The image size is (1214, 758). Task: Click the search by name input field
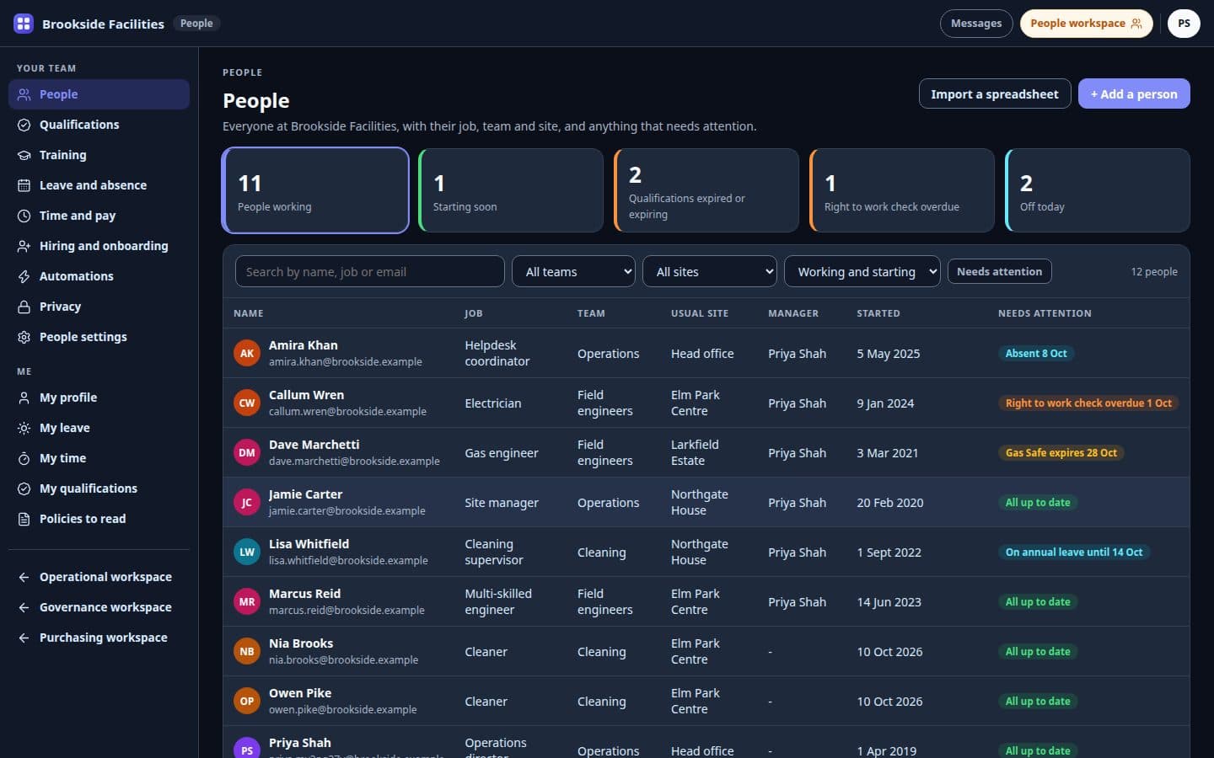[370, 271]
